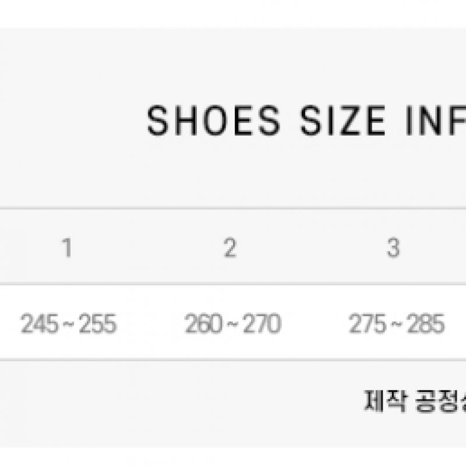Screen dimensions: 466x466
Task: Click the value 245 in the first range
Action: (x=40, y=324)
